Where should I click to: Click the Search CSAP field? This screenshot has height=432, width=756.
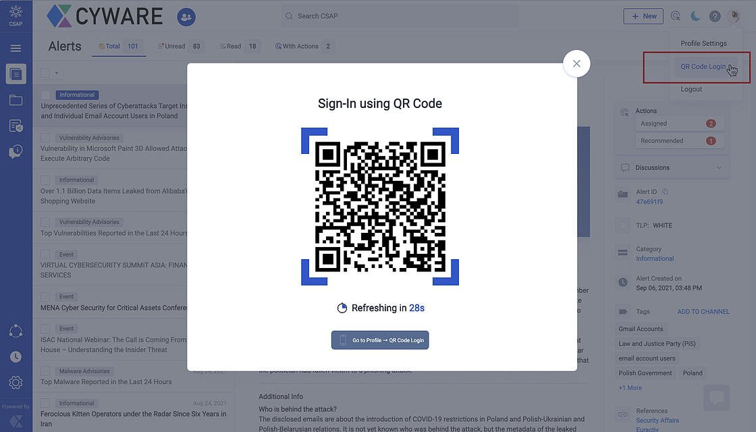pos(400,16)
